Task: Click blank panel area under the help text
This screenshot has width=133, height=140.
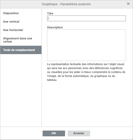Action: click(x=87, y=103)
